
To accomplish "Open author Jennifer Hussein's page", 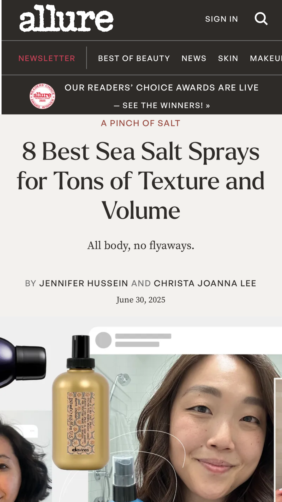I will pyautogui.click(x=84, y=283).
